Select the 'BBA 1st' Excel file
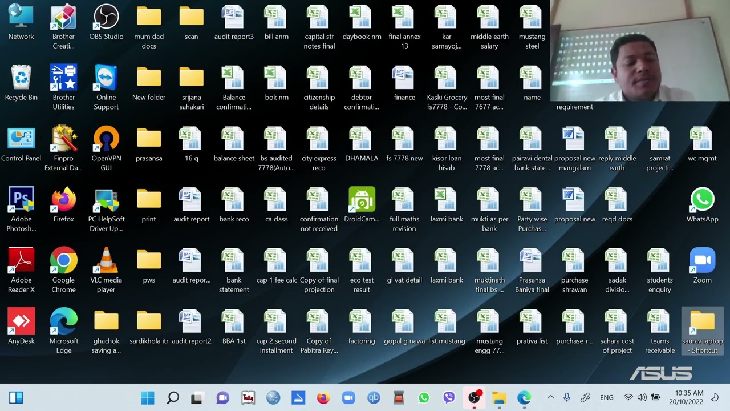 [234, 327]
